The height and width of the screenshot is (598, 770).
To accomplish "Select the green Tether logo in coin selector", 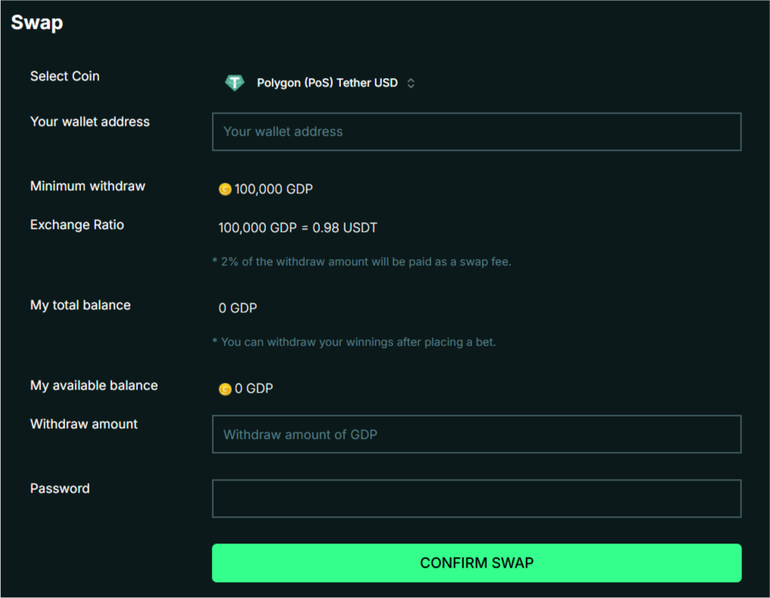I will [x=234, y=83].
